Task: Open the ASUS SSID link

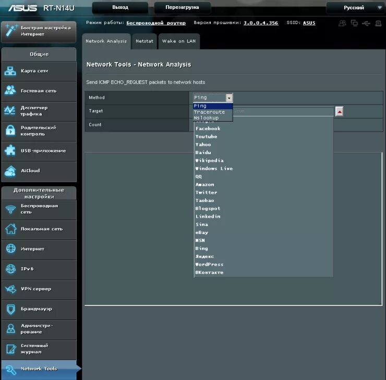Action: [x=309, y=23]
